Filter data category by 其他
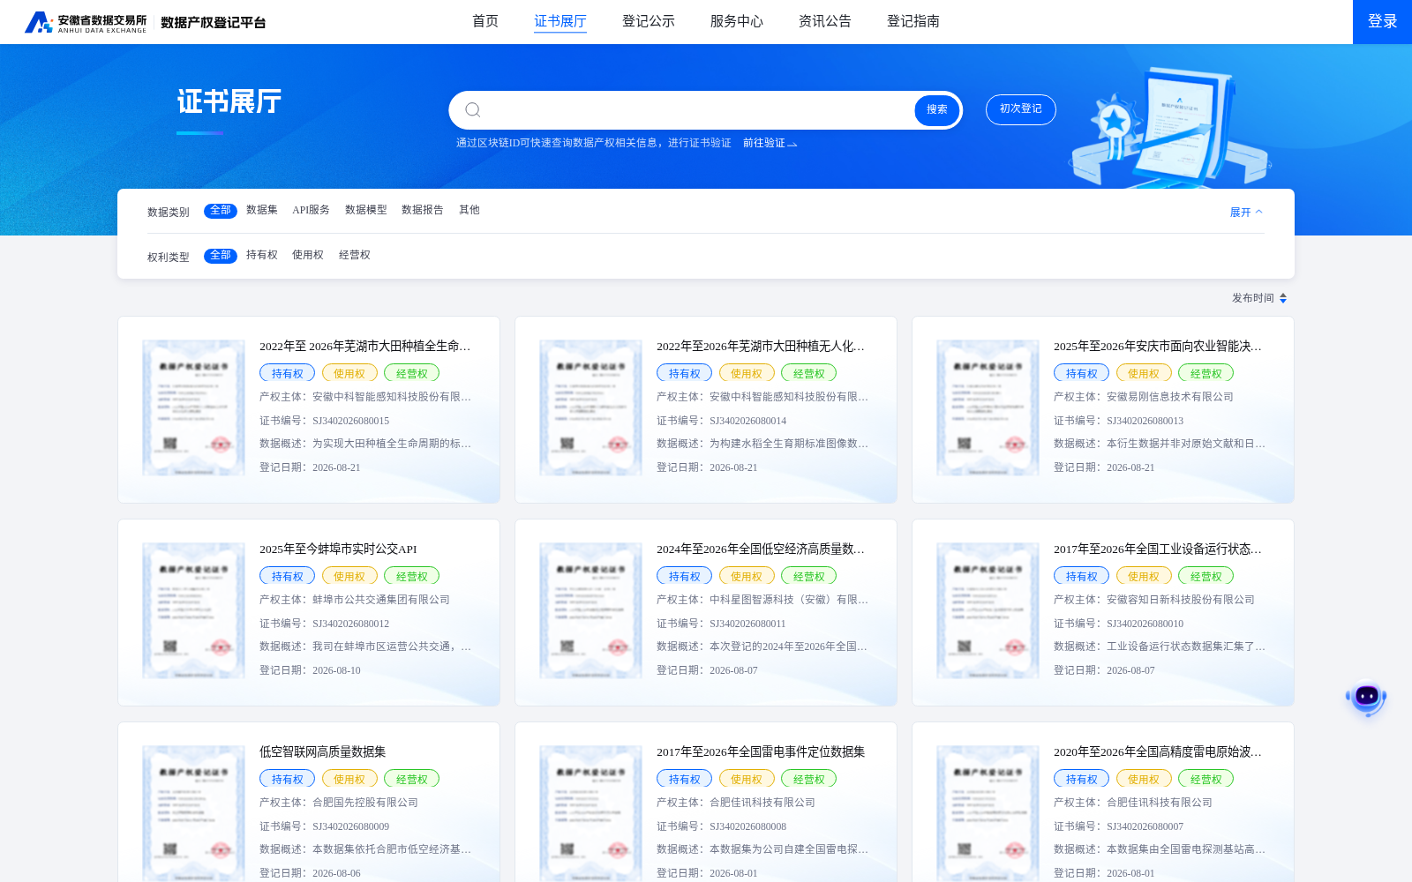 tap(469, 210)
